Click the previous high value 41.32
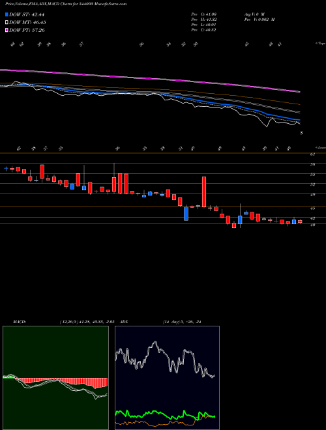The width and height of the screenshot is (326, 430). click(210, 20)
